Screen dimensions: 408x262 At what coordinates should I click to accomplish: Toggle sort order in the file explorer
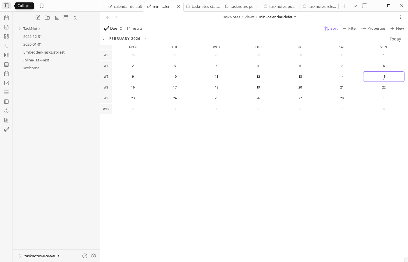click(57, 17)
